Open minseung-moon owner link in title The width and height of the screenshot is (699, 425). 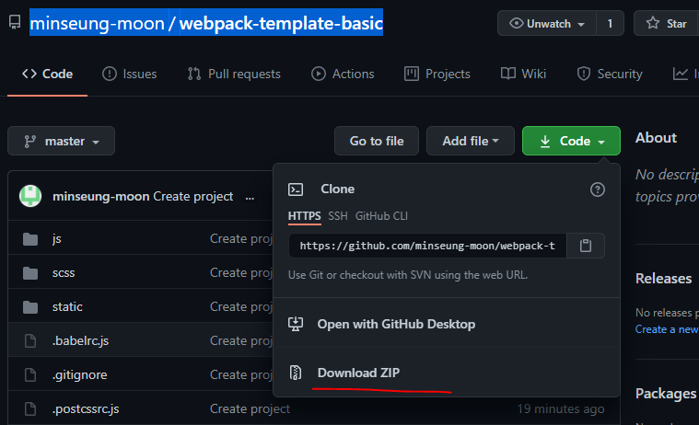point(98,23)
